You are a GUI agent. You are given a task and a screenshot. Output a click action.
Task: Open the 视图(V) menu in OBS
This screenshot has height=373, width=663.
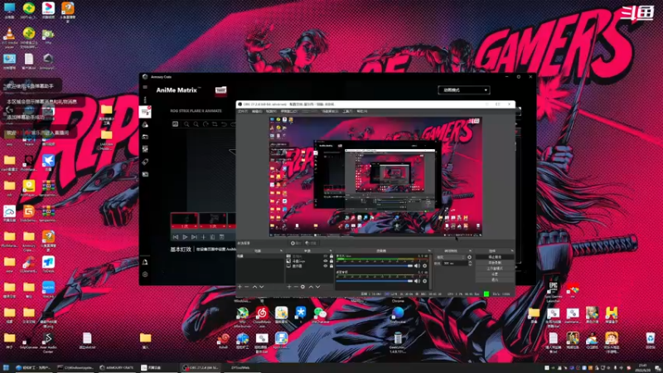click(x=271, y=111)
